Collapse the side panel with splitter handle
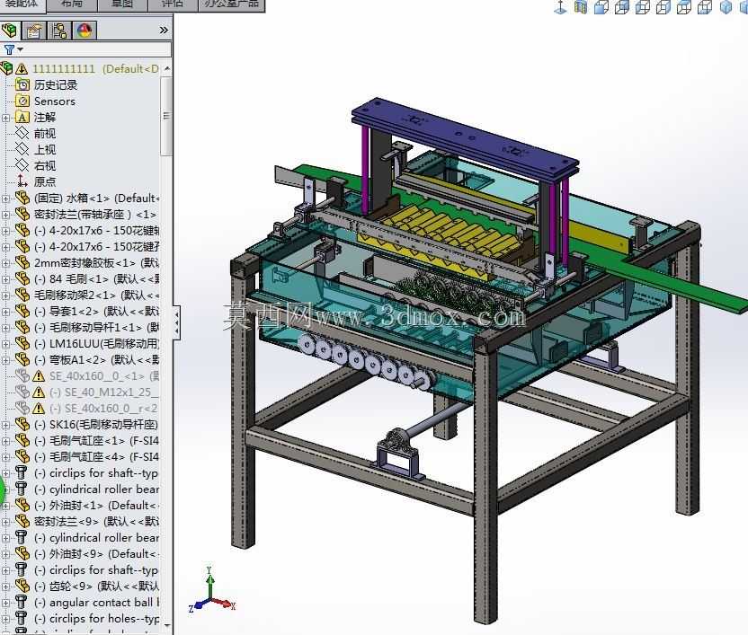The width and height of the screenshot is (748, 635). pyautogui.click(x=176, y=322)
